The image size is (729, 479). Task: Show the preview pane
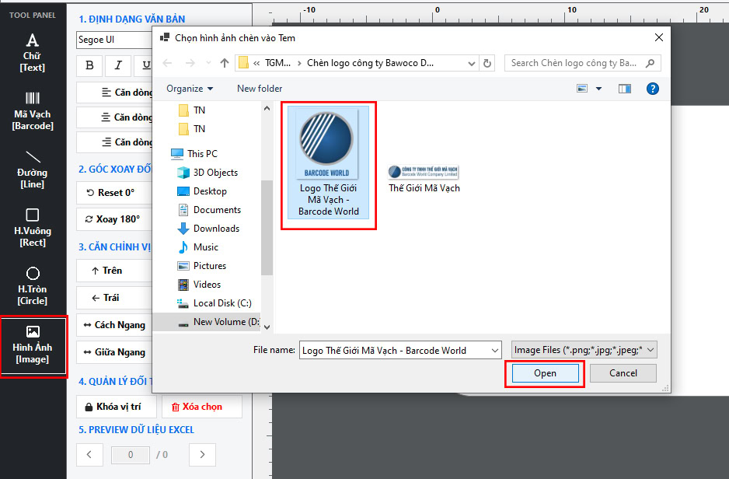(624, 89)
